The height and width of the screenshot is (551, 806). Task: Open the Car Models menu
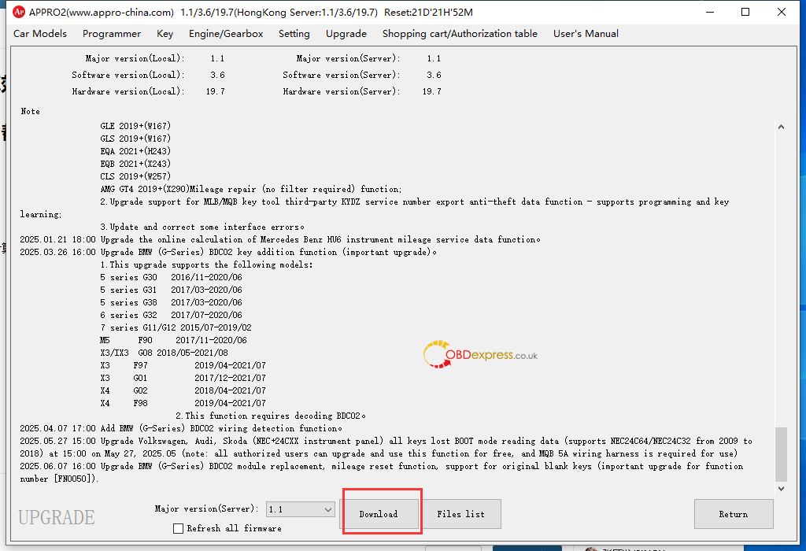pyautogui.click(x=40, y=33)
